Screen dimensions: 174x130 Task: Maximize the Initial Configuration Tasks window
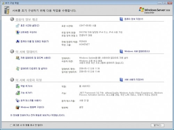coord(165,3)
